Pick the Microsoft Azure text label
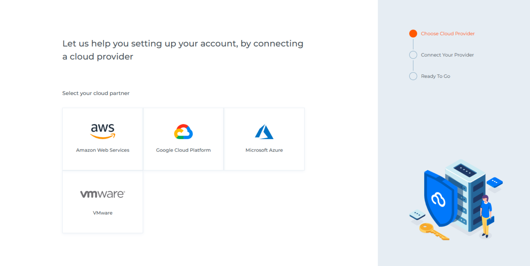Screen dimensions: 530x266 [x=264, y=150]
